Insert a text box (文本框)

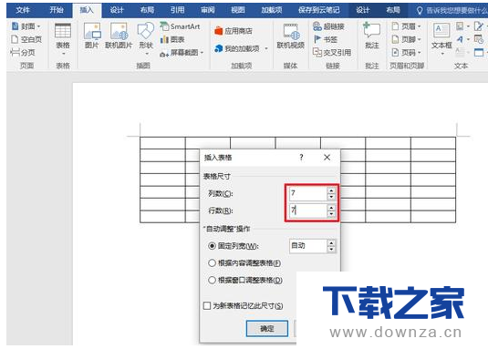click(x=441, y=39)
